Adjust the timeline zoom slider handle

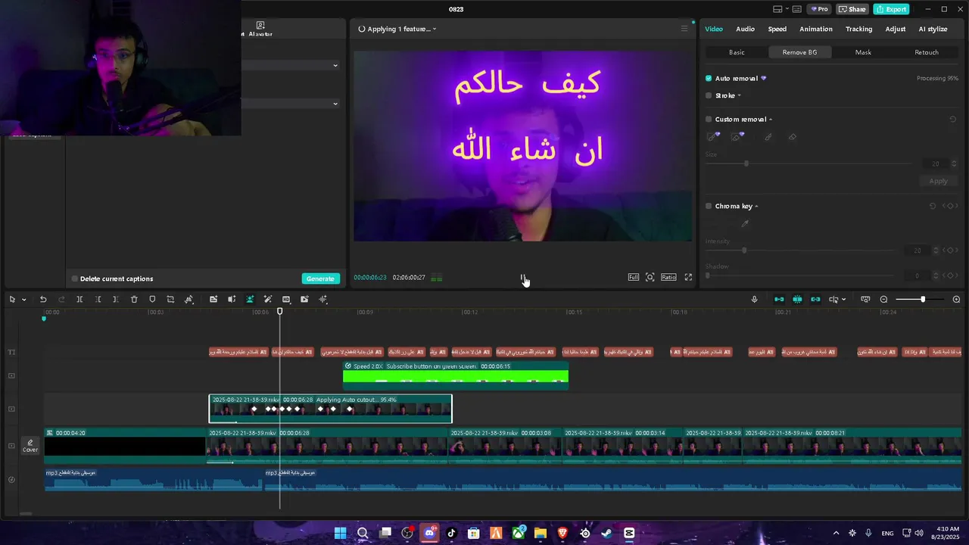922,300
